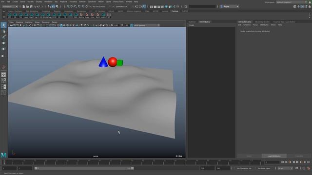
Task: Toggle snap to points magnet
Action: [76, 6]
